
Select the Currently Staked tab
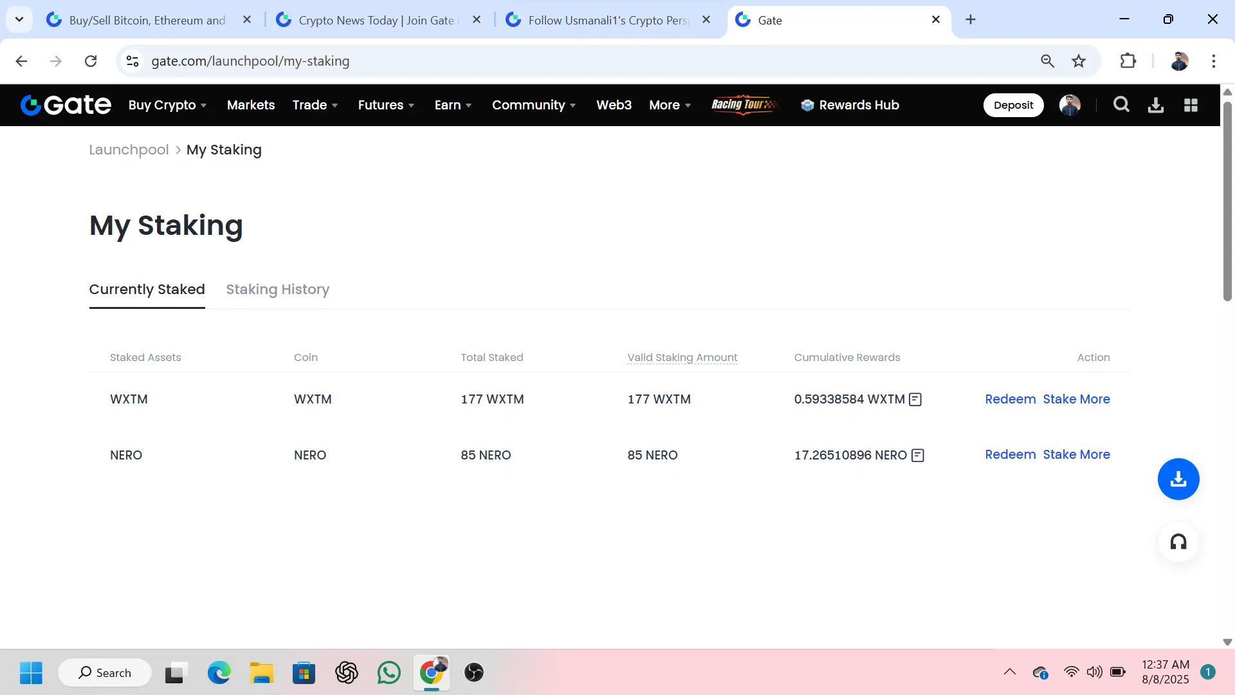coord(147,290)
